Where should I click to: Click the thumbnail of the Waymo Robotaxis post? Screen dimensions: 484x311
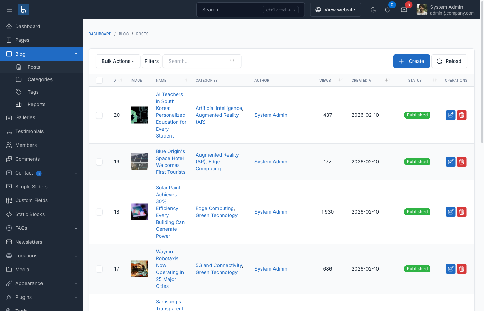click(139, 269)
